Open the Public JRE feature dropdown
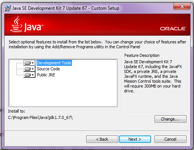 pyautogui.click(x=29, y=75)
